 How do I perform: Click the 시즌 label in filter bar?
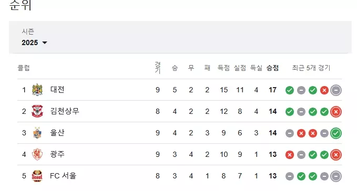coord(28,31)
